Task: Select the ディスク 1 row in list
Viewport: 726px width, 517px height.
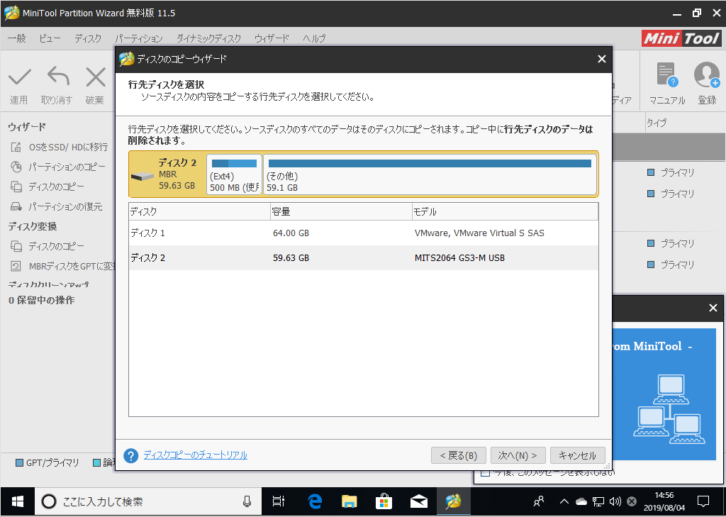Action: coord(363,233)
